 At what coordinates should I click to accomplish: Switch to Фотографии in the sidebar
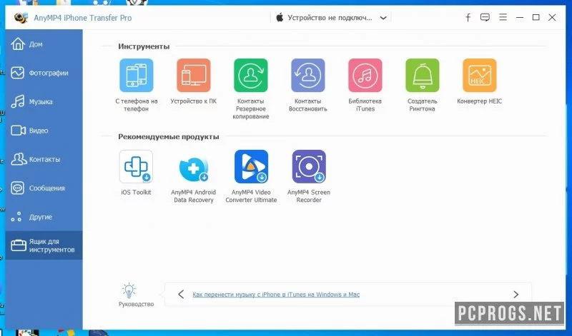point(44,73)
